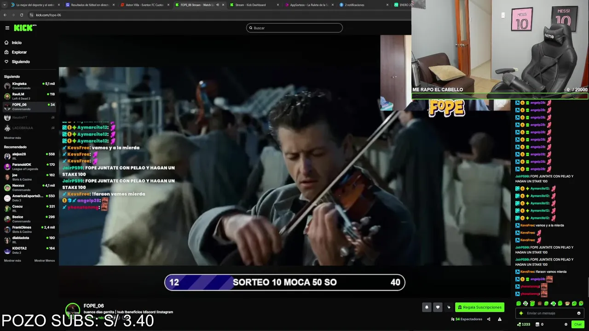Click browser back arrow
Screen dimensions: 589x331
5,15
